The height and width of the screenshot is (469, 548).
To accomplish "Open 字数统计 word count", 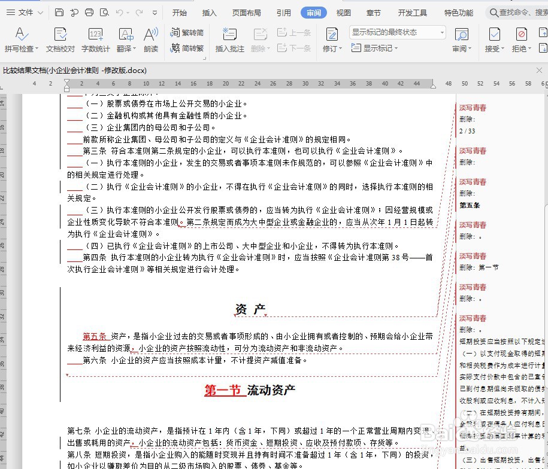I will [95, 39].
